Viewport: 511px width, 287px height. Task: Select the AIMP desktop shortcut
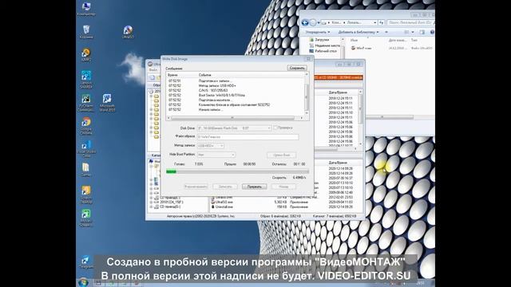pyautogui.click(x=86, y=55)
